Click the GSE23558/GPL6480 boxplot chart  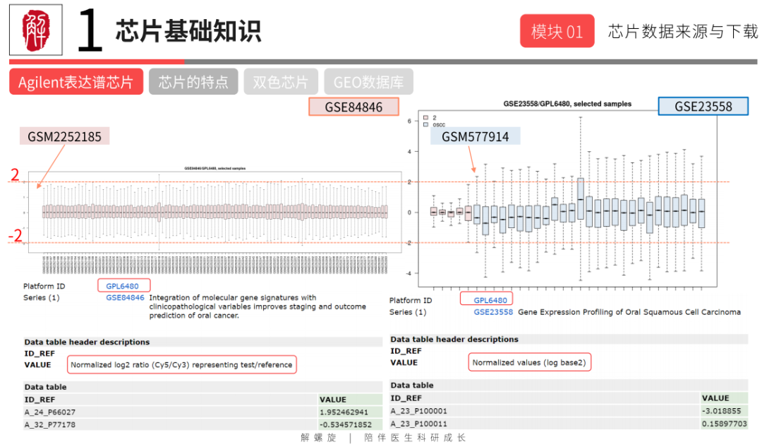(567, 198)
